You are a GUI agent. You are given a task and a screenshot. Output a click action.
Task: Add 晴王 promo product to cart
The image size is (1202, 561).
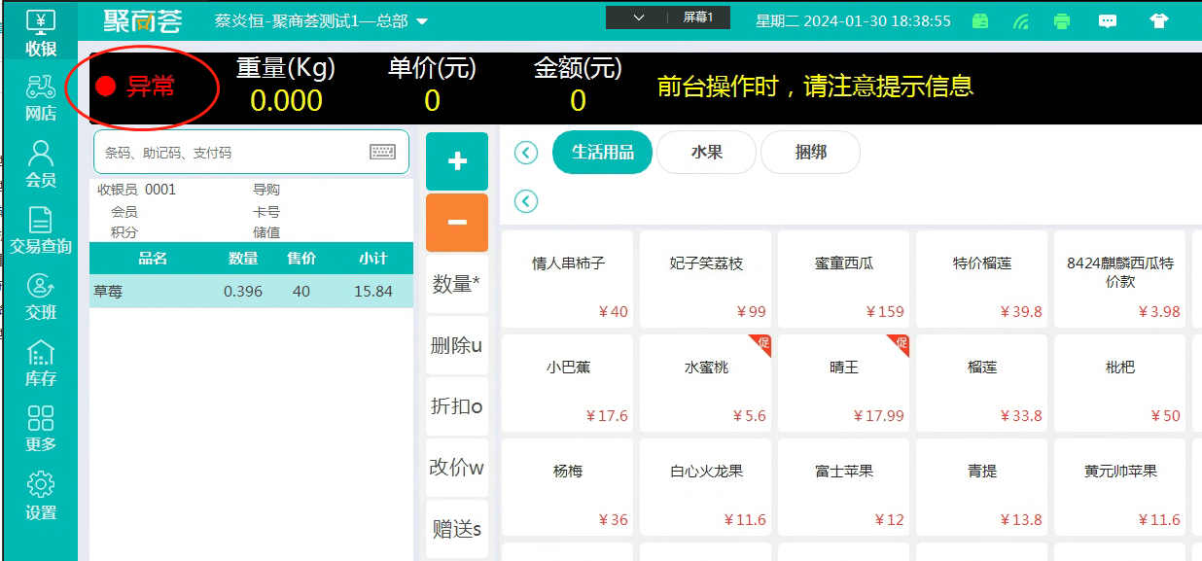[x=844, y=383]
